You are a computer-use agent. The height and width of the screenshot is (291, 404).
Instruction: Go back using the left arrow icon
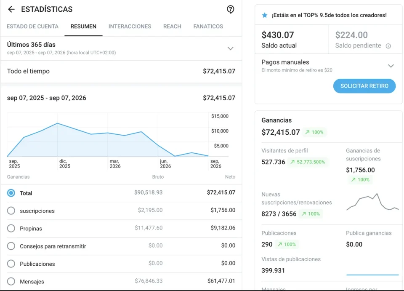pos(11,9)
